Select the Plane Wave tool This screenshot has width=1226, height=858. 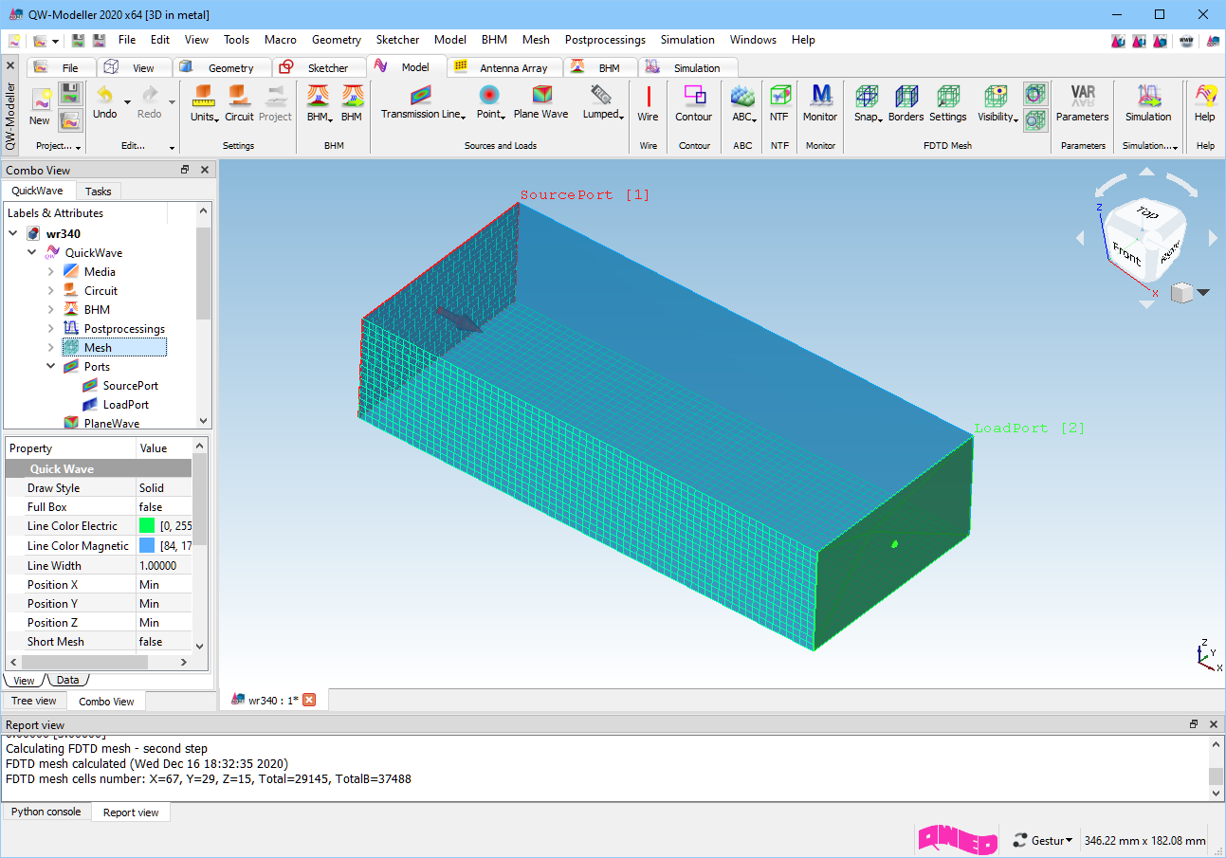[541, 102]
